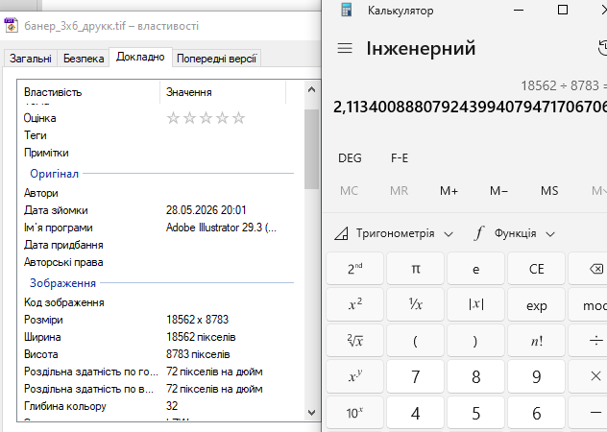Click the Значення column header
The image size is (607, 432).
(223, 92)
